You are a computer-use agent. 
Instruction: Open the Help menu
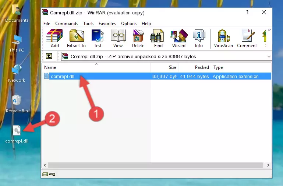pyautogui.click(x=146, y=24)
